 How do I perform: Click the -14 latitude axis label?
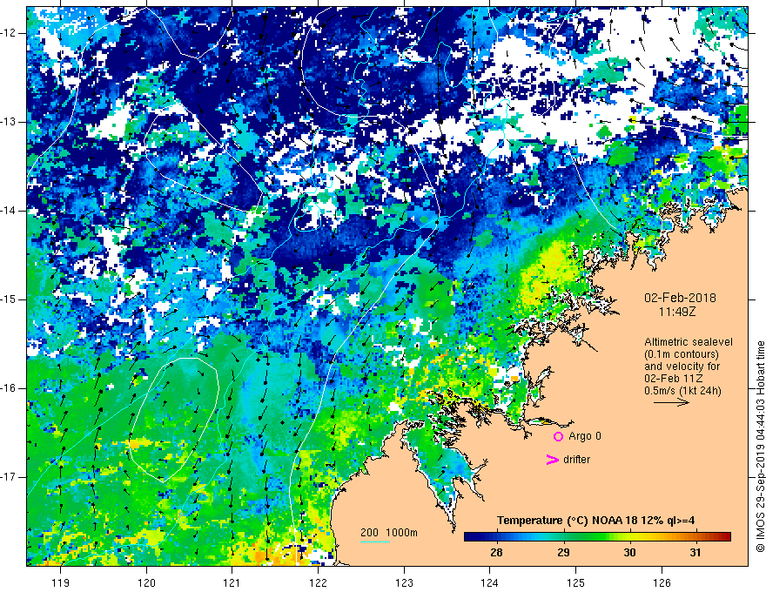tap(10, 211)
